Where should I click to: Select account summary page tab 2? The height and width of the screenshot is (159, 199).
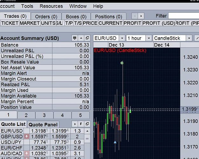click(26, 115)
